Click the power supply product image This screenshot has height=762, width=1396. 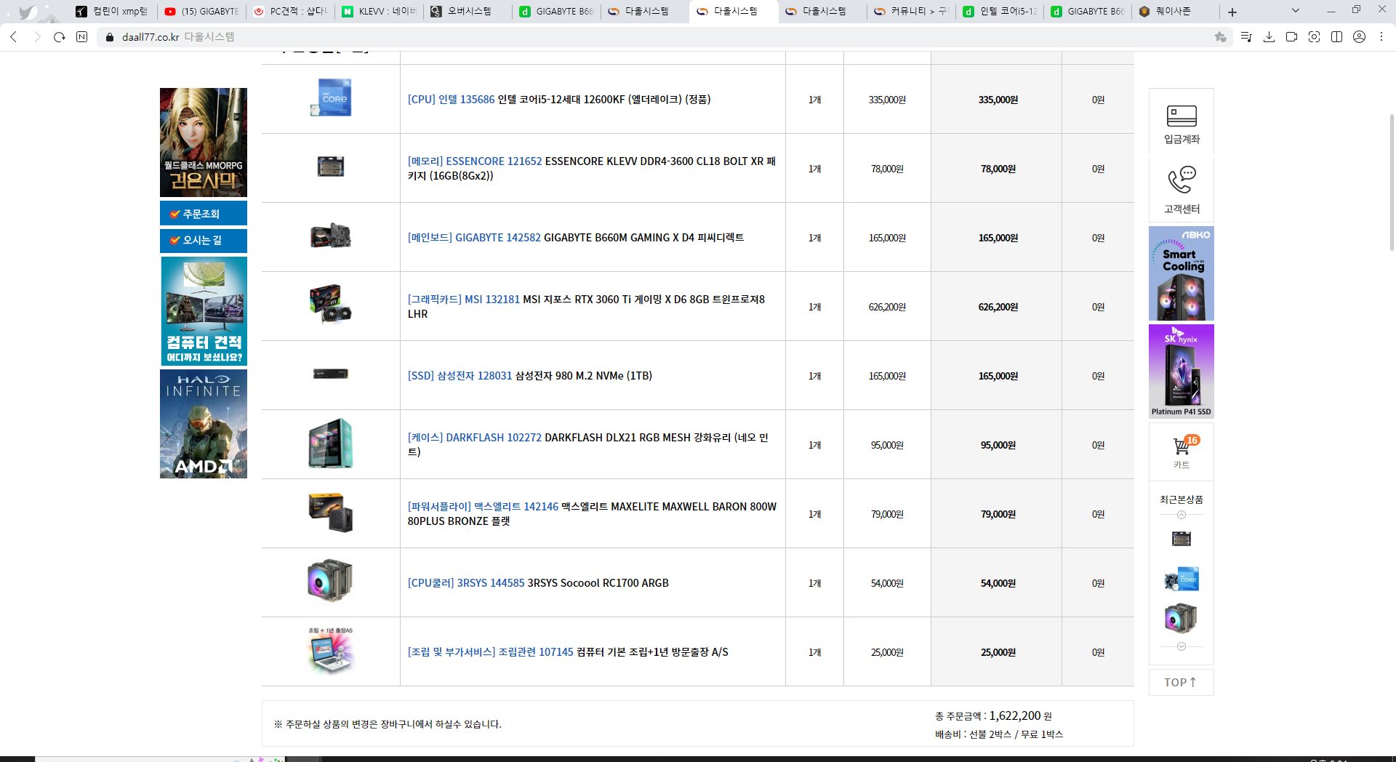coord(331,513)
